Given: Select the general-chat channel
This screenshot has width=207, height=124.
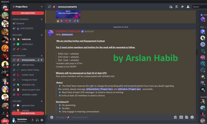Looking at the screenshot, I should (28, 105).
